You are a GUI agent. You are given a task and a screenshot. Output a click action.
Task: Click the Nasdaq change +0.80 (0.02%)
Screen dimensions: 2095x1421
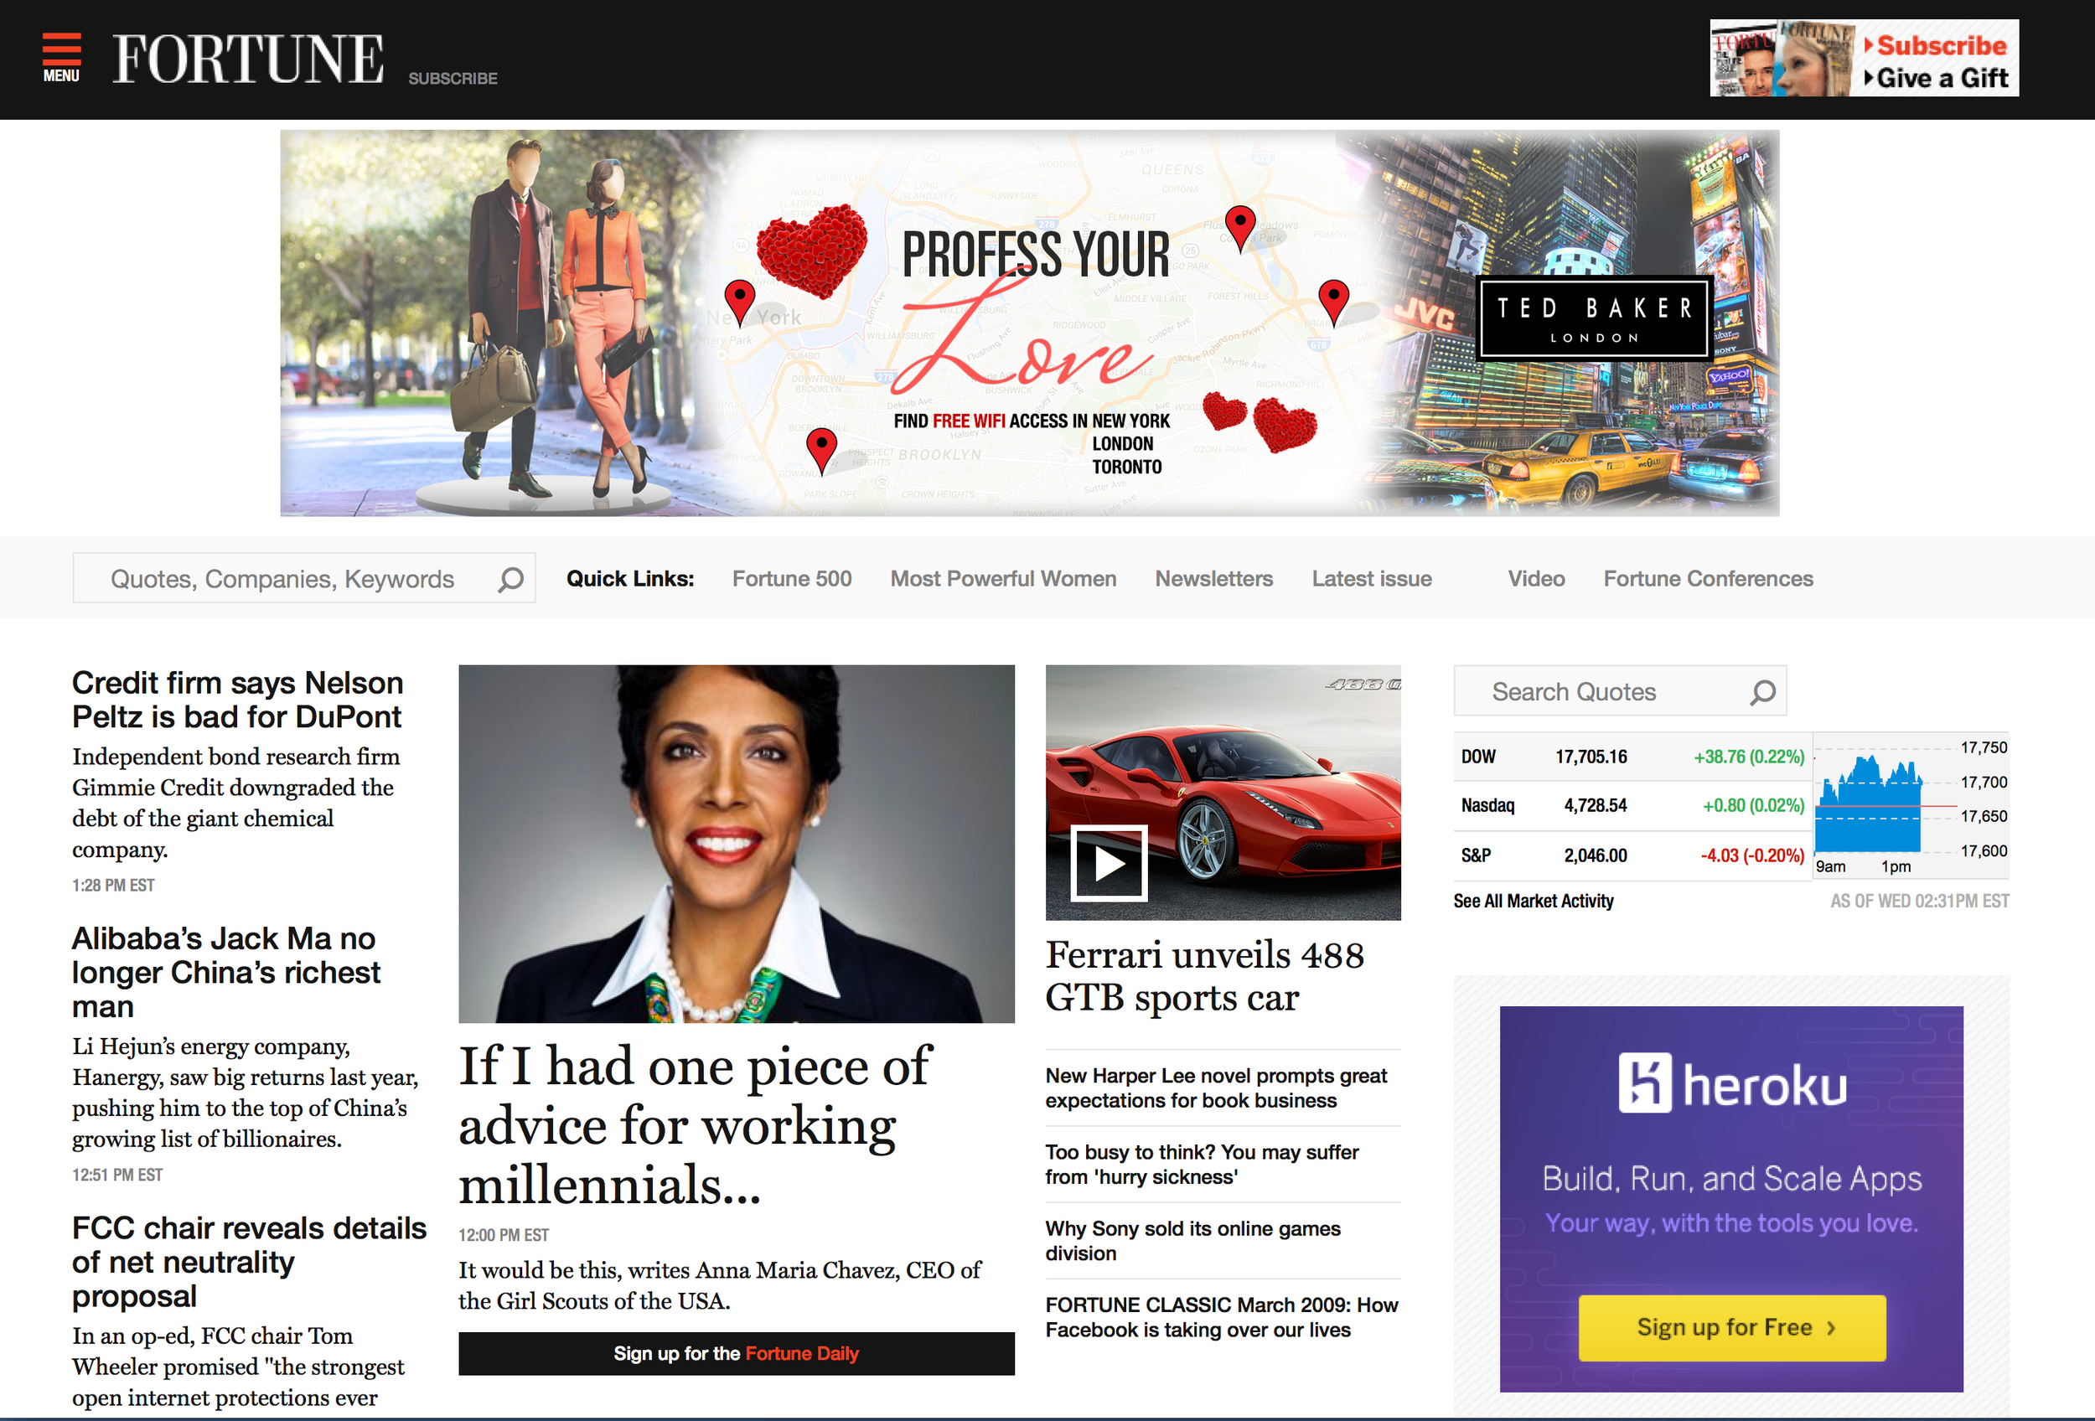pyautogui.click(x=1752, y=805)
